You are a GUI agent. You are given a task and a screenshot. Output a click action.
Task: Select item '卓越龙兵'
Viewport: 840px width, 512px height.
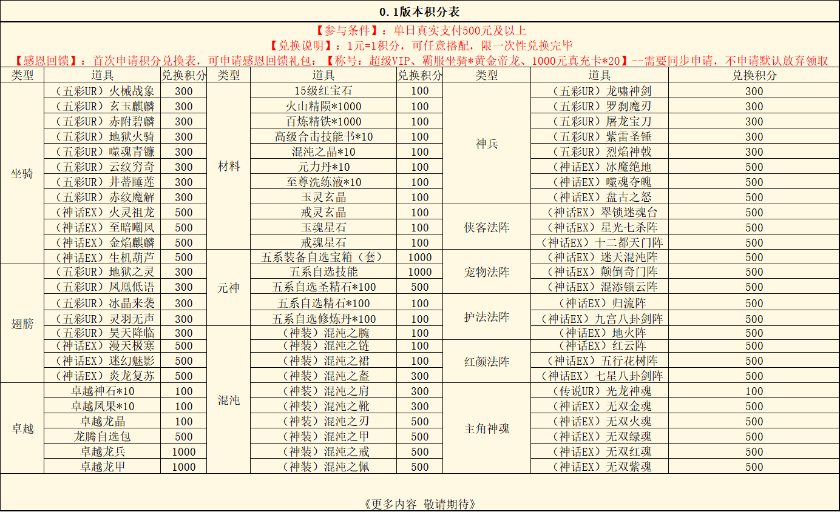pos(103,451)
